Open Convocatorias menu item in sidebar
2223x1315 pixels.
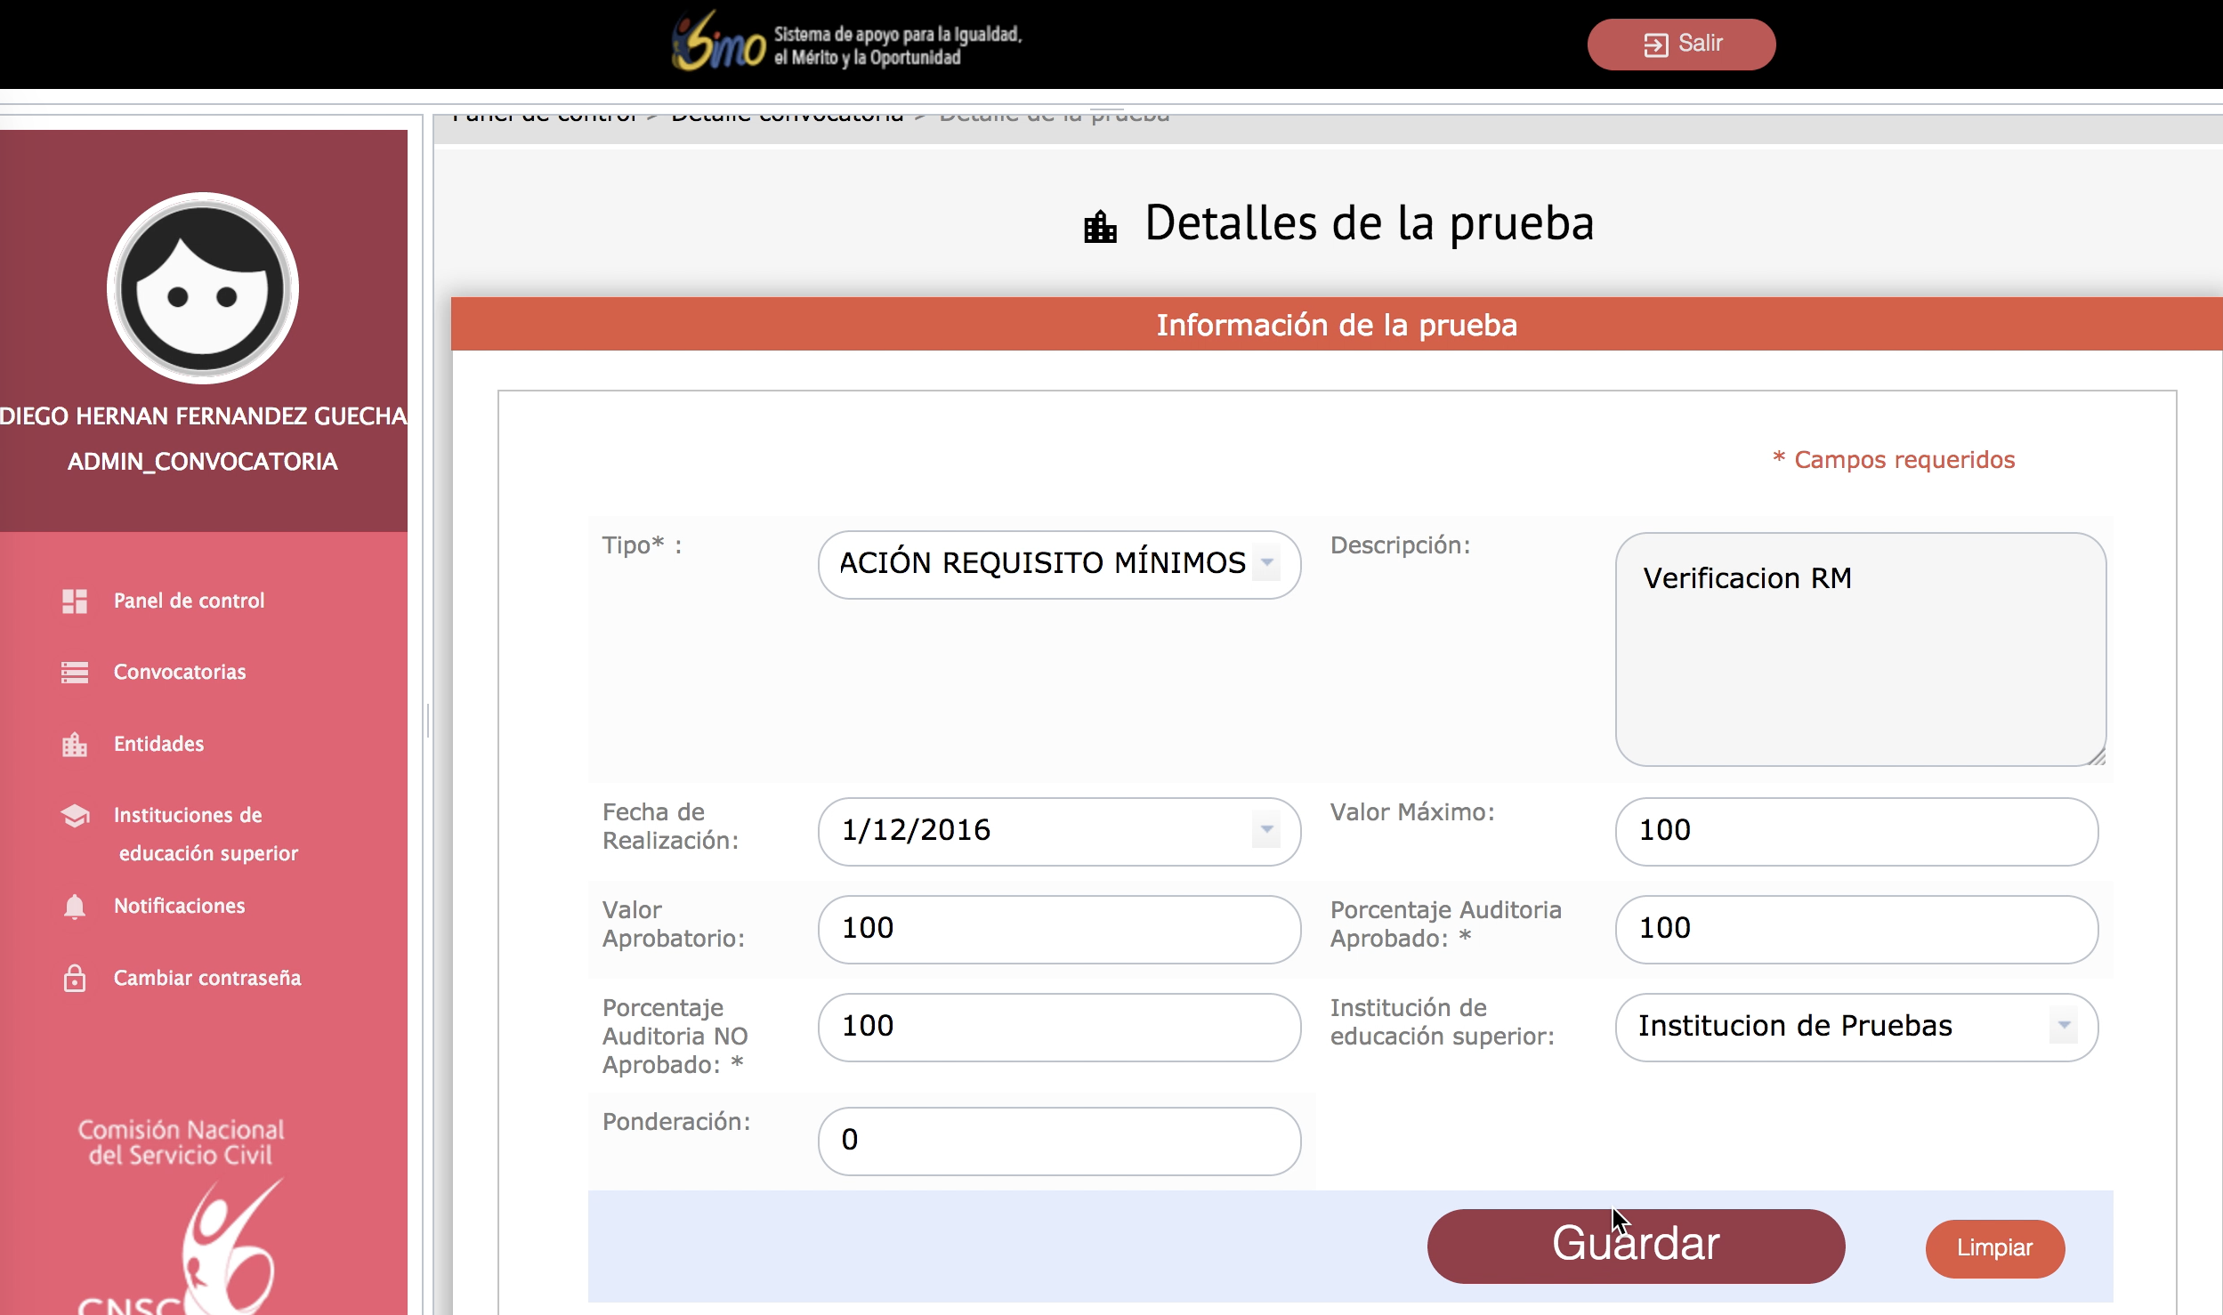(x=180, y=673)
